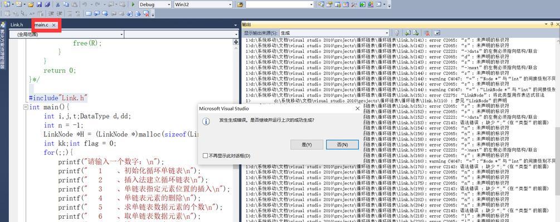560x222 pixels.
Task: Click the Find in Files icon
Action: pyautogui.click(x=240, y=4)
